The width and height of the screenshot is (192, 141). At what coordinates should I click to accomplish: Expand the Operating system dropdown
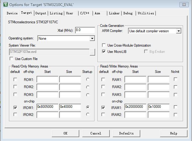coord(92,39)
